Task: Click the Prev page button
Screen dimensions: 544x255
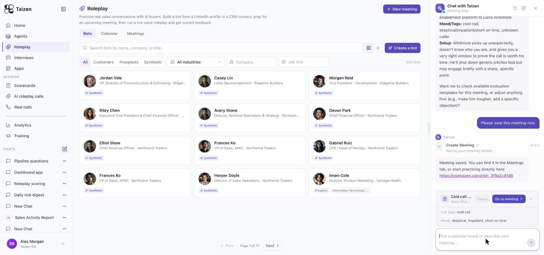Action: pyautogui.click(x=227, y=246)
